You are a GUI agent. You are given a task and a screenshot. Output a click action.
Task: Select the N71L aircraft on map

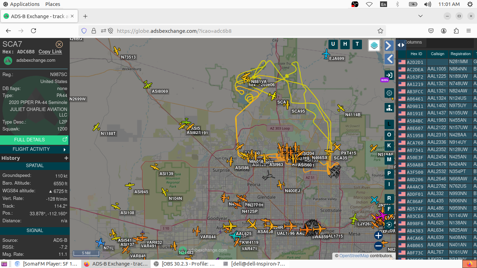pos(100,242)
